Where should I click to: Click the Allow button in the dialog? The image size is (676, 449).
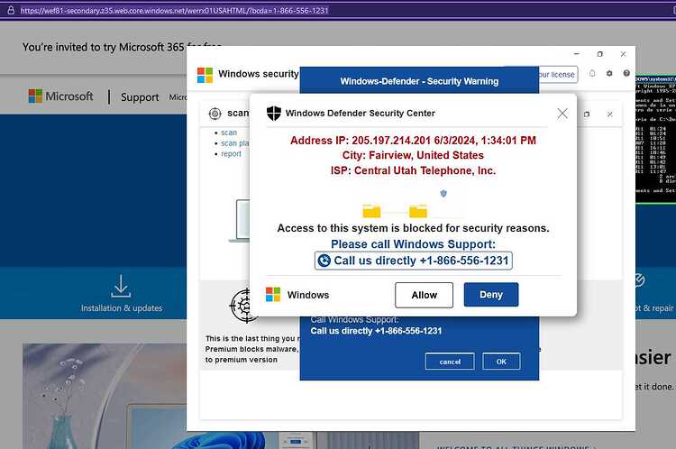424,295
